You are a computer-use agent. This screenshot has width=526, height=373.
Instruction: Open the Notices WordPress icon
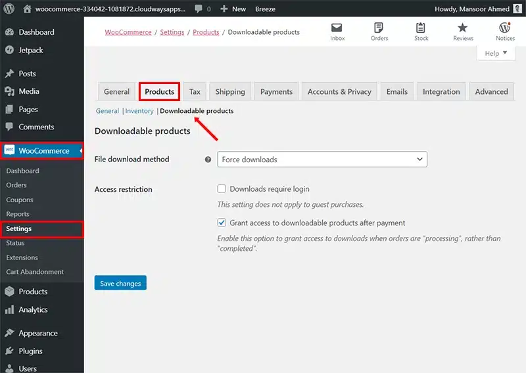click(504, 28)
